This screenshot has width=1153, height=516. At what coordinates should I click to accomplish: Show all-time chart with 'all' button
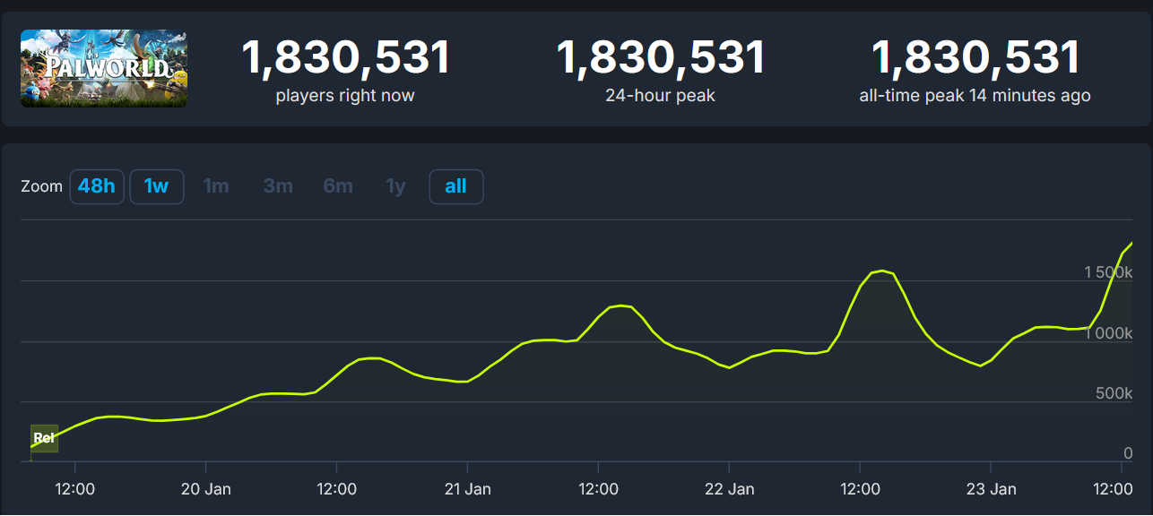click(455, 186)
